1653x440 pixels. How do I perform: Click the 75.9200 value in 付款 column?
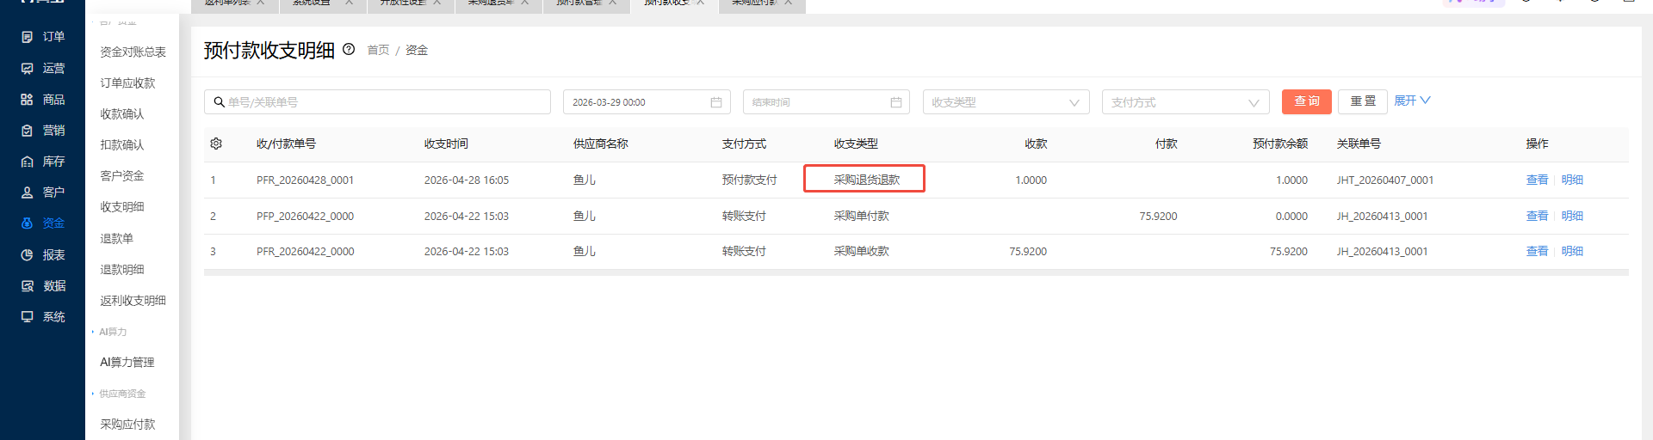click(1158, 217)
